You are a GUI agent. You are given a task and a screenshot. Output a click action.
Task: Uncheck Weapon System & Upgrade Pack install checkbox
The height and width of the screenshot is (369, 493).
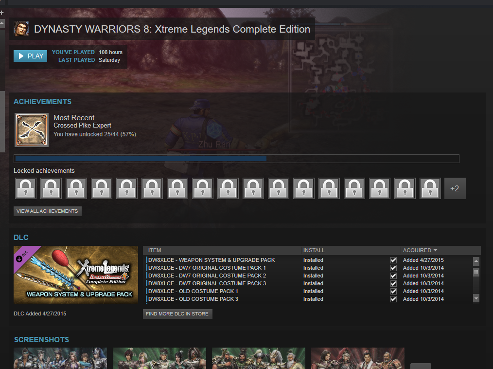pos(393,260)
